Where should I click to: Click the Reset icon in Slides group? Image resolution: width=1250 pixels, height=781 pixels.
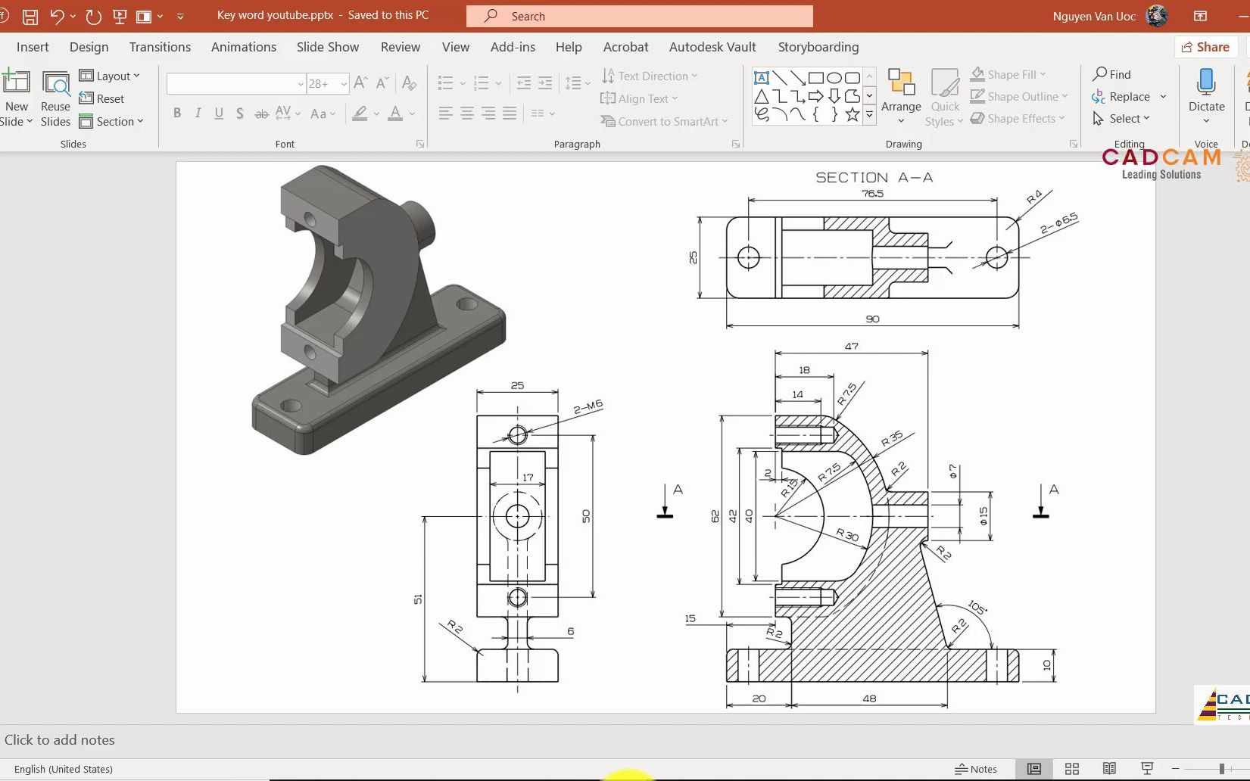(x=104, y=98)
